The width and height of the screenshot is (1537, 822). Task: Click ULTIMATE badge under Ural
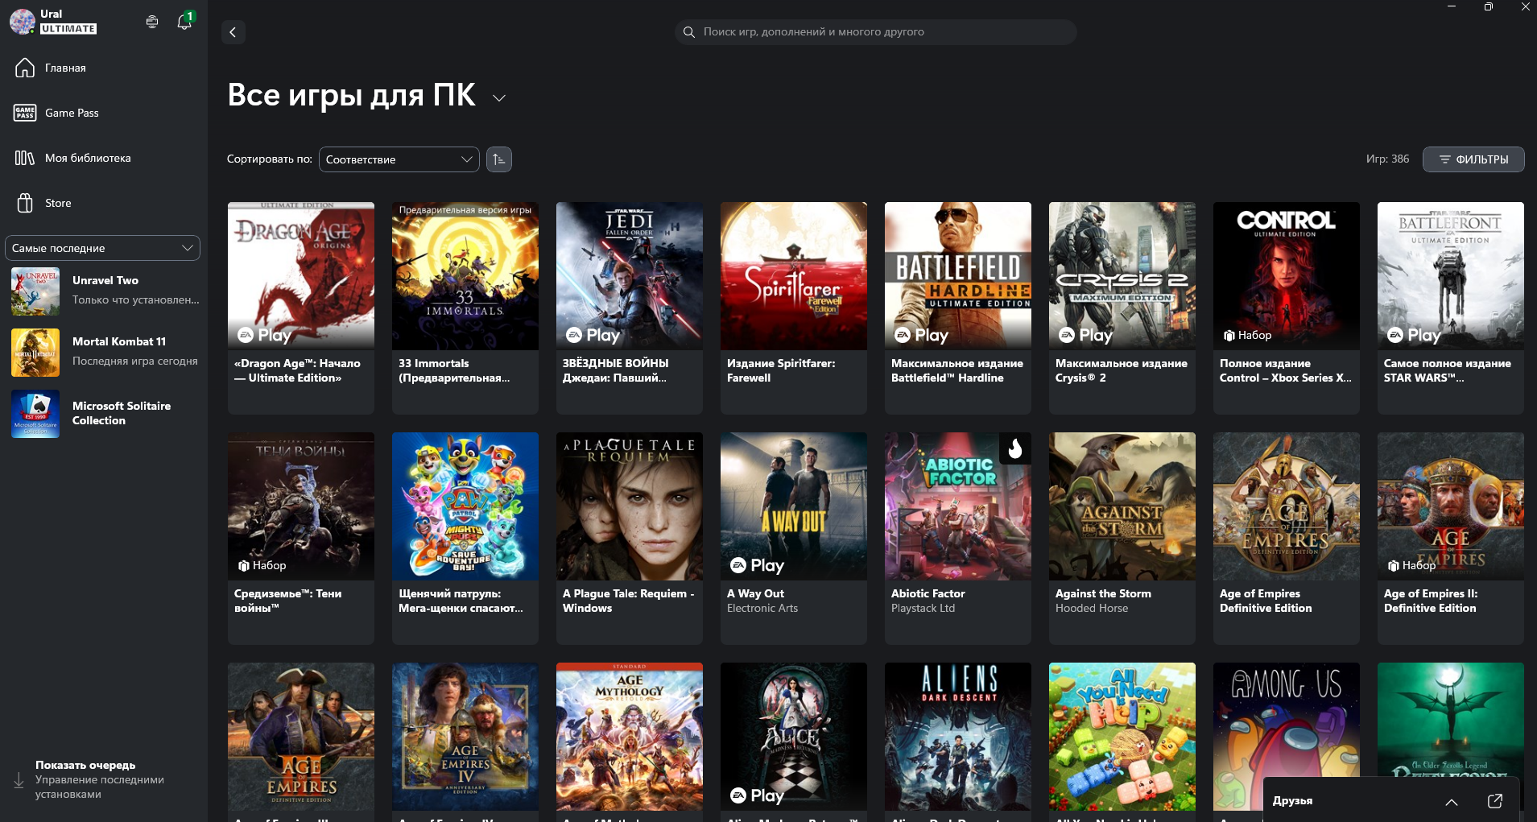click(x=68, y=29)
